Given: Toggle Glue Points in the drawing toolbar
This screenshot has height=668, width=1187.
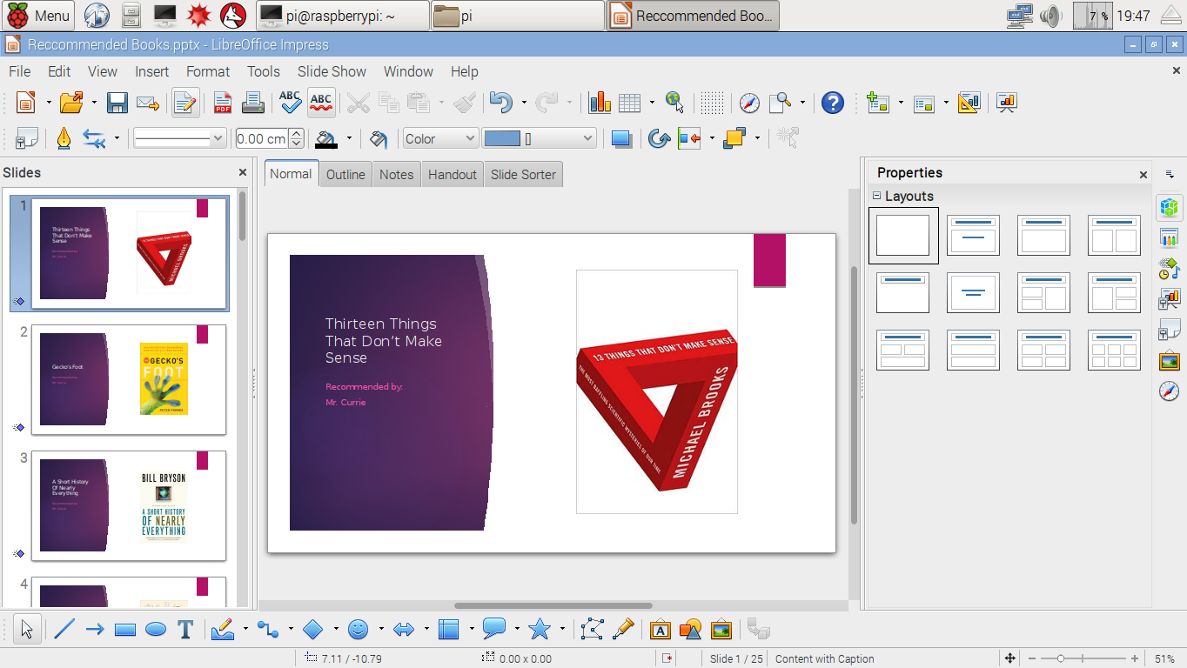Looking at the screenshot, I should point(623,630).
